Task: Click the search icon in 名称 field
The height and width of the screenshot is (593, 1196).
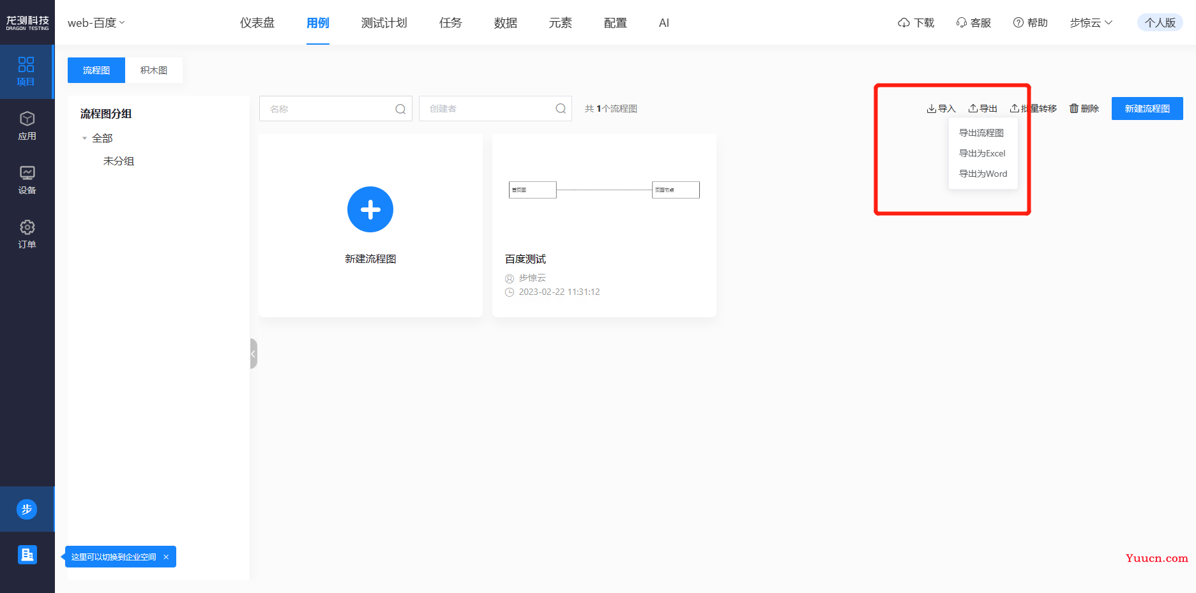Action: (x=400, y=109)
